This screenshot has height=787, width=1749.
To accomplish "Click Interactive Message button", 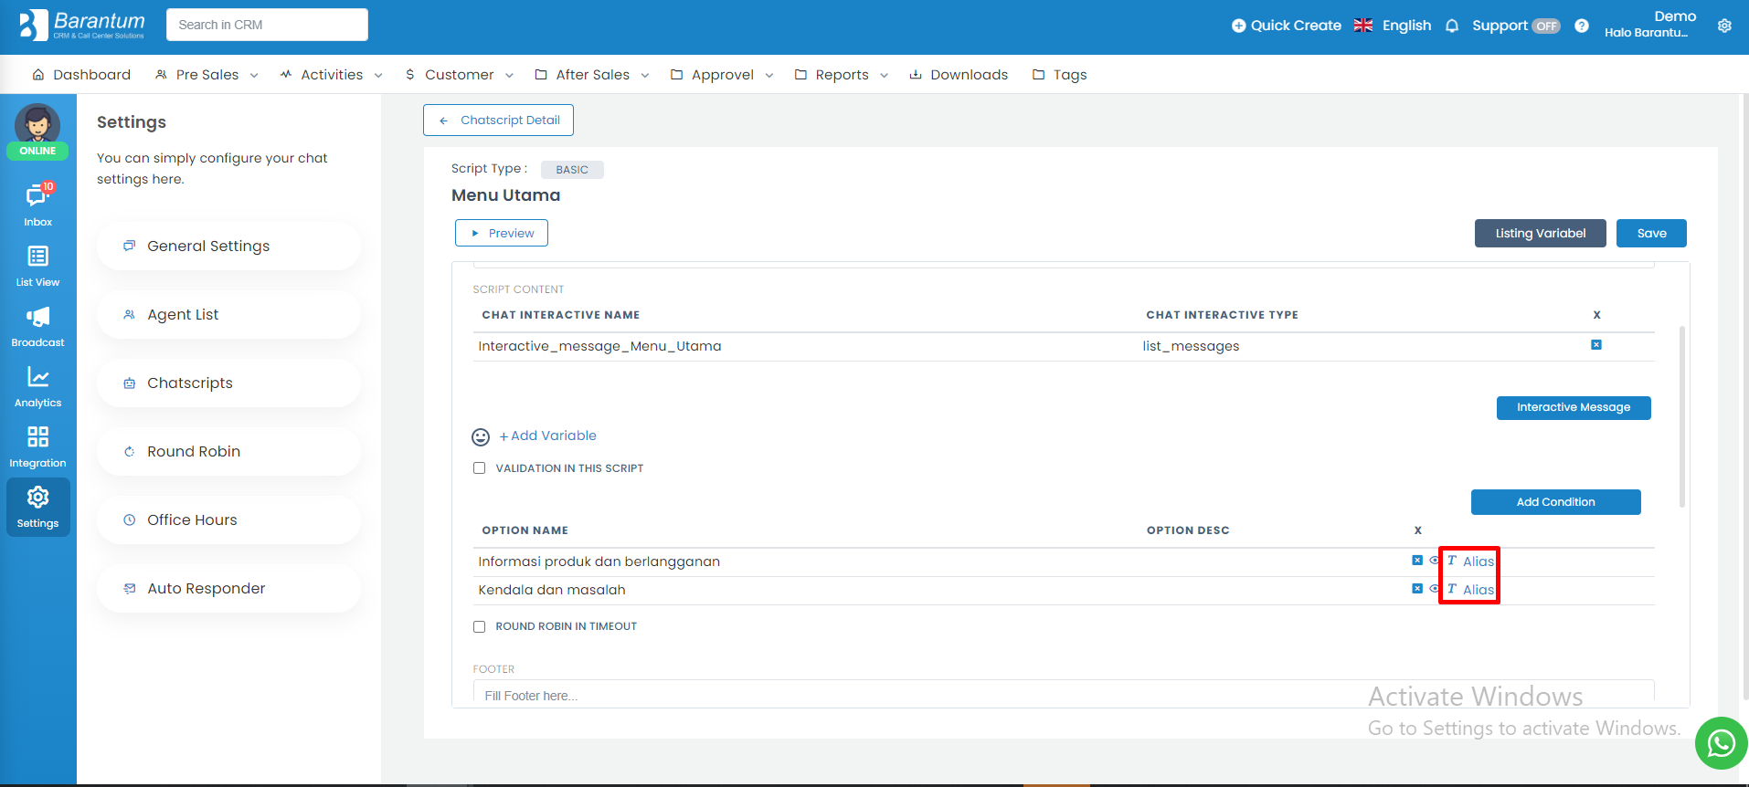I will pyautogui.click(x=1574, y=407).
